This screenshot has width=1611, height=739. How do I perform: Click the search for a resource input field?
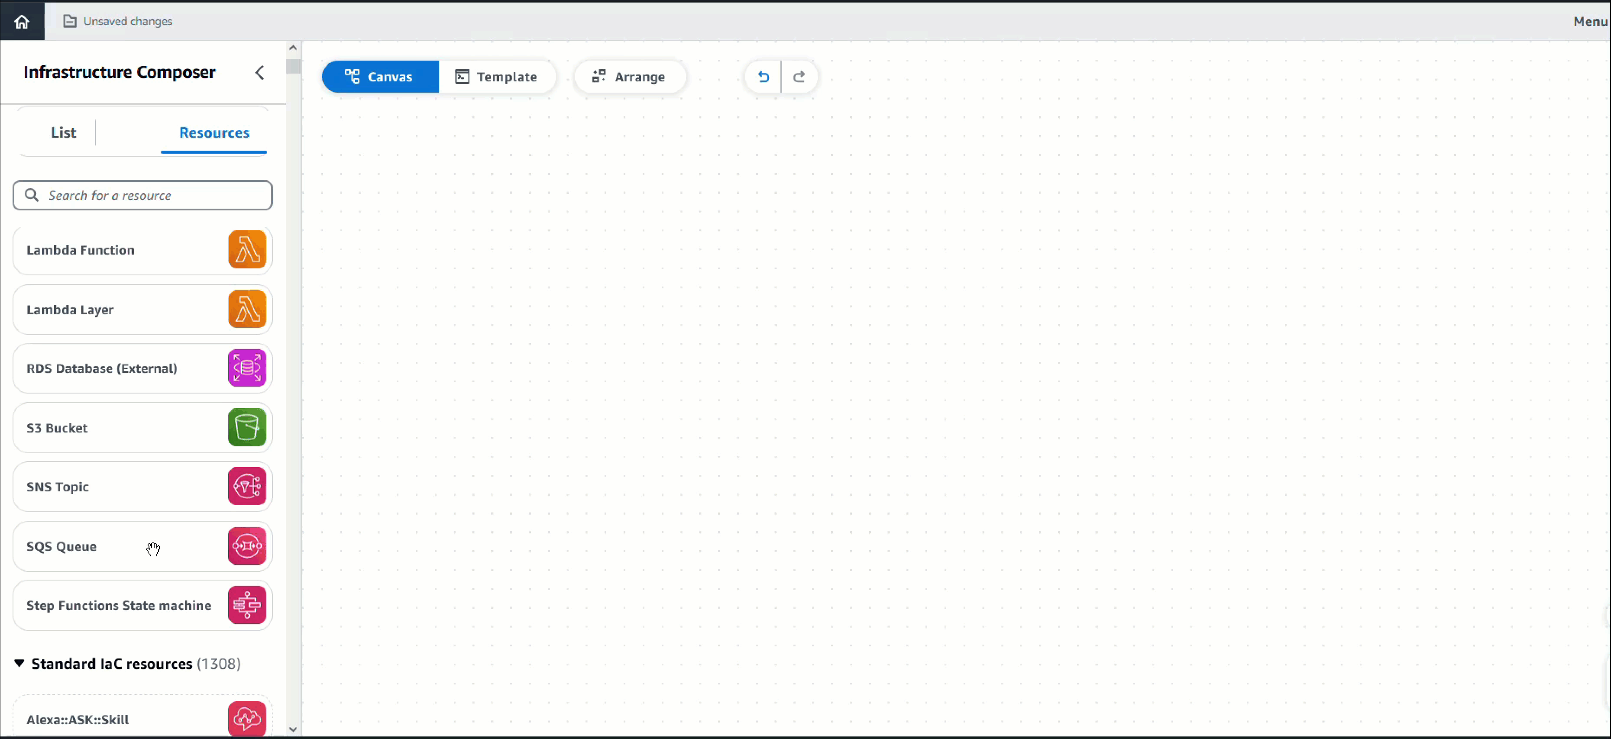click(x=143, y=195)
